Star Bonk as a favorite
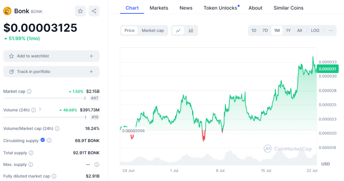Image resolution: width=344 pixels, height=181 pixels. pyautogui.click(x=80, y=11)
